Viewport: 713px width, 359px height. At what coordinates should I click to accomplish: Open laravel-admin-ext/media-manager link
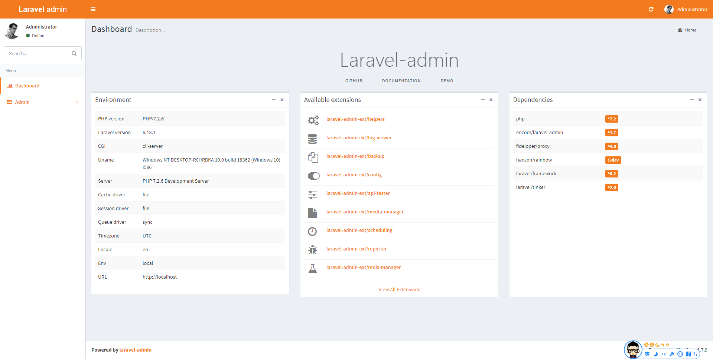(x=365, y=212)
